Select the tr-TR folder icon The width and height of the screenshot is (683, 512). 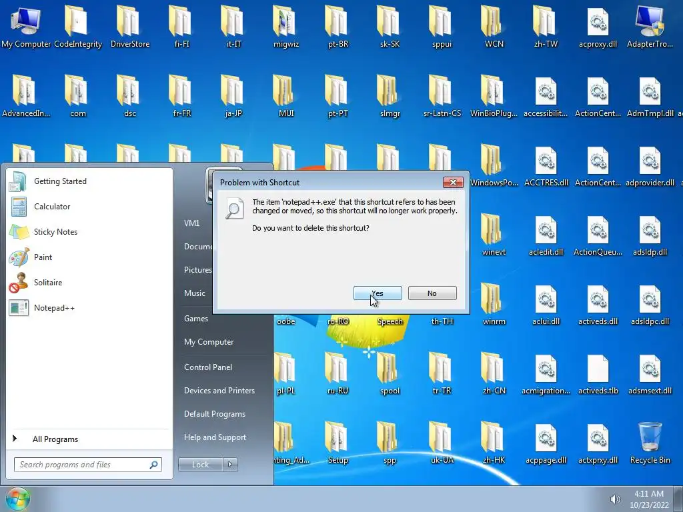pos(442,373)
